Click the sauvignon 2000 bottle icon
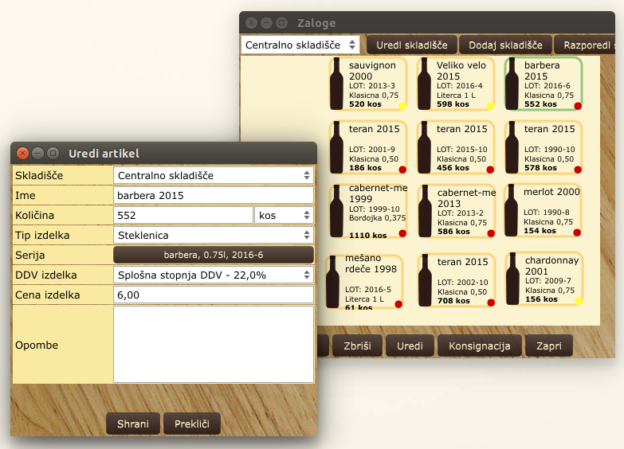This screenshot has height=449, width=624. pos(338,84)
